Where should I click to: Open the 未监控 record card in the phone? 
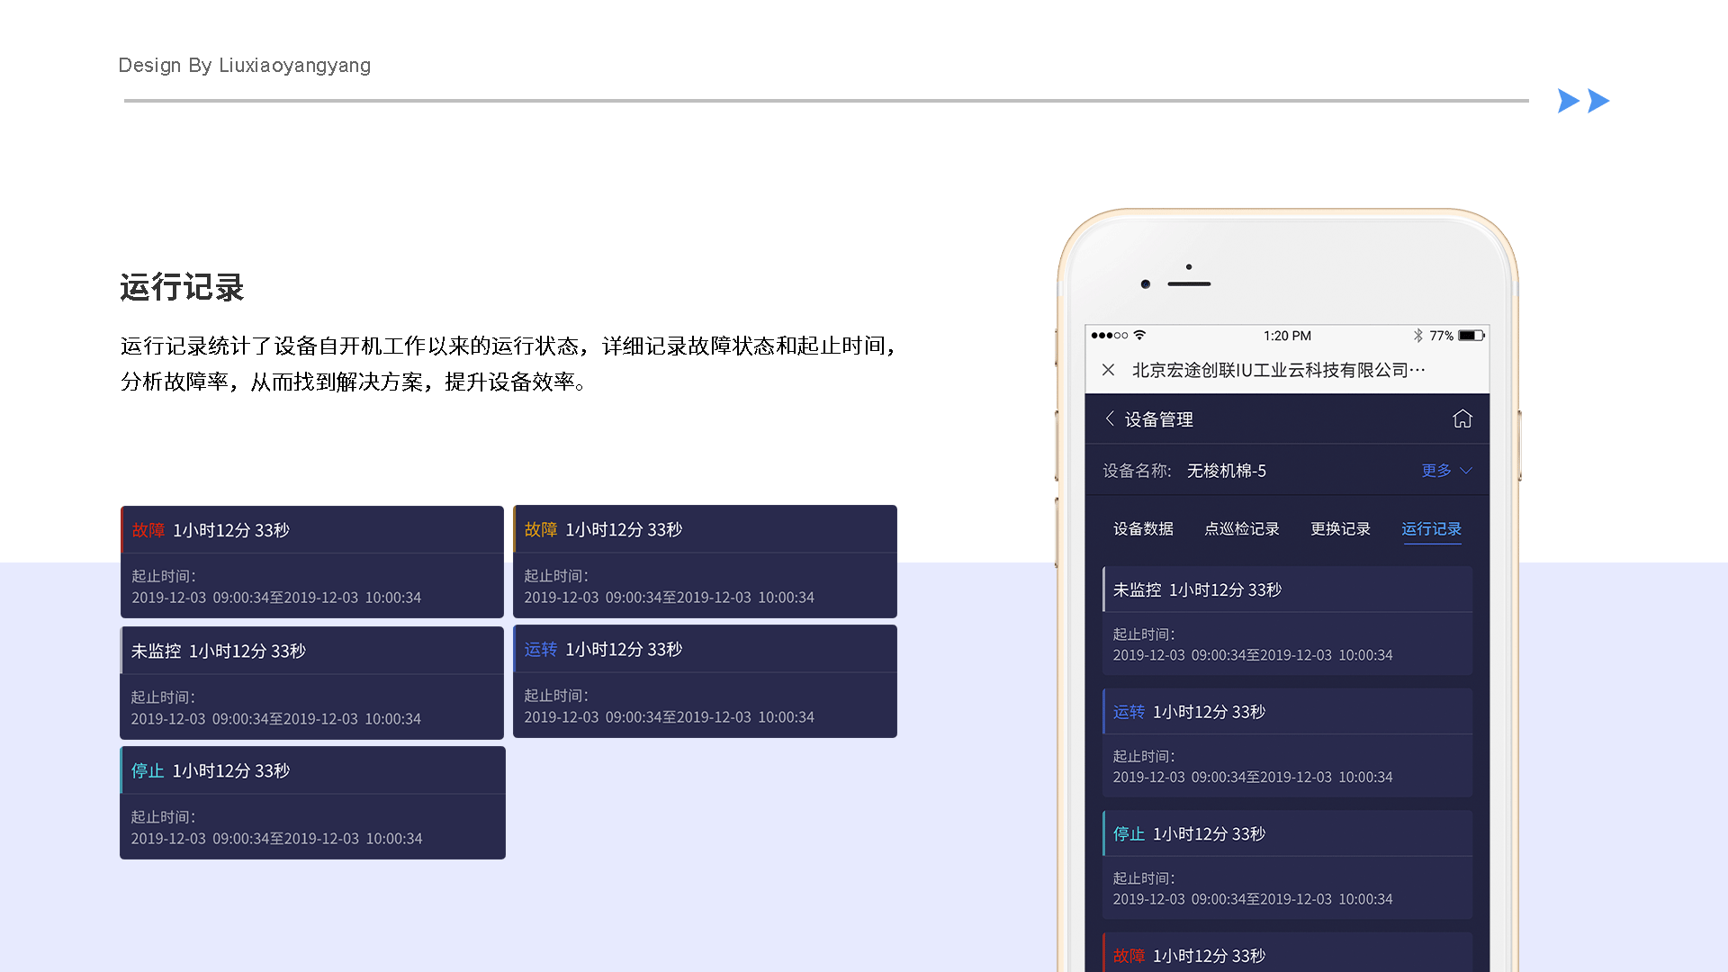pos(1287,621)
